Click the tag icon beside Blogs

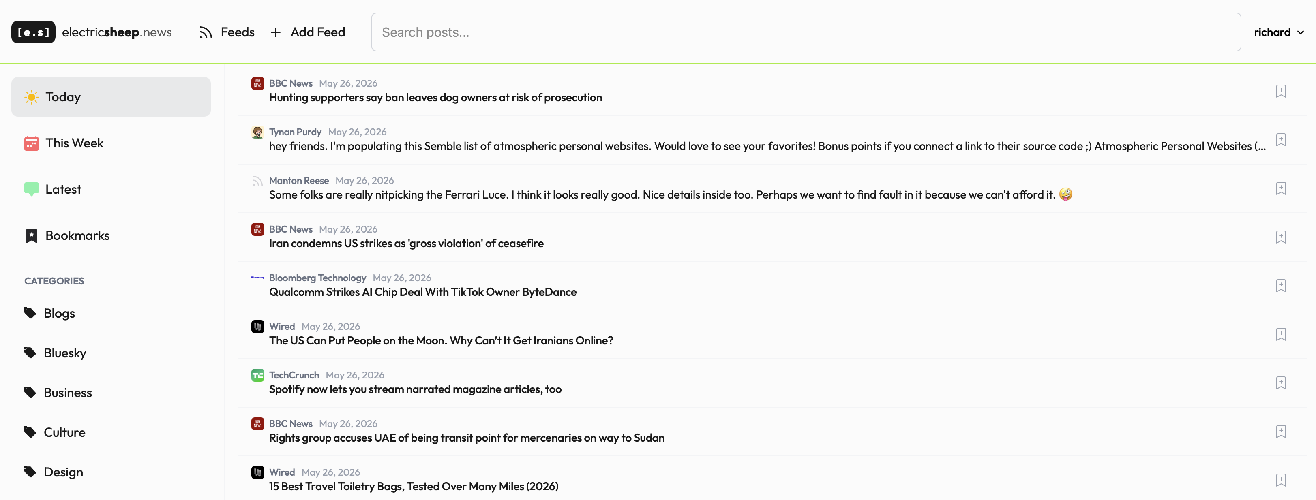coord(30,312)
